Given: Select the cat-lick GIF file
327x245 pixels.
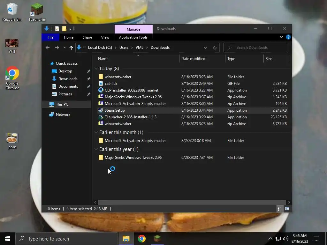Looking at the screenshot, I should [193, 83].
